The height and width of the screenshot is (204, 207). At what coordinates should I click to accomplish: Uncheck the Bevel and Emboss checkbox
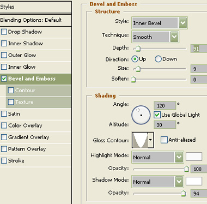(4, 79)
